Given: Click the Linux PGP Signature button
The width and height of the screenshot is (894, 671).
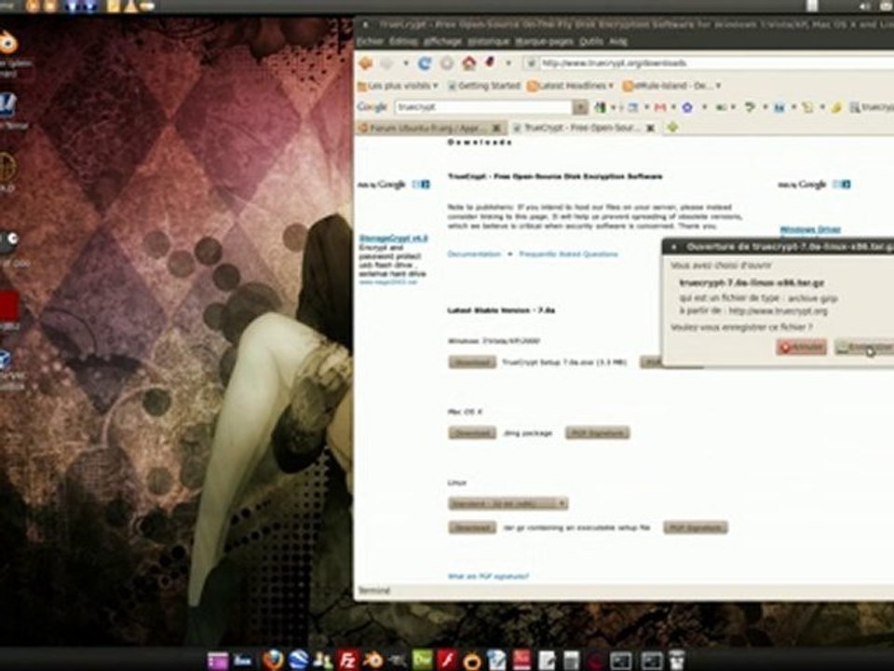Looking at the screenshot, I should coord(696,527).
